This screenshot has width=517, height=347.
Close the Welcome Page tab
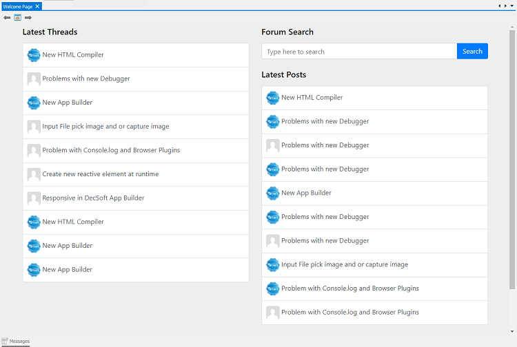(38, 6)
